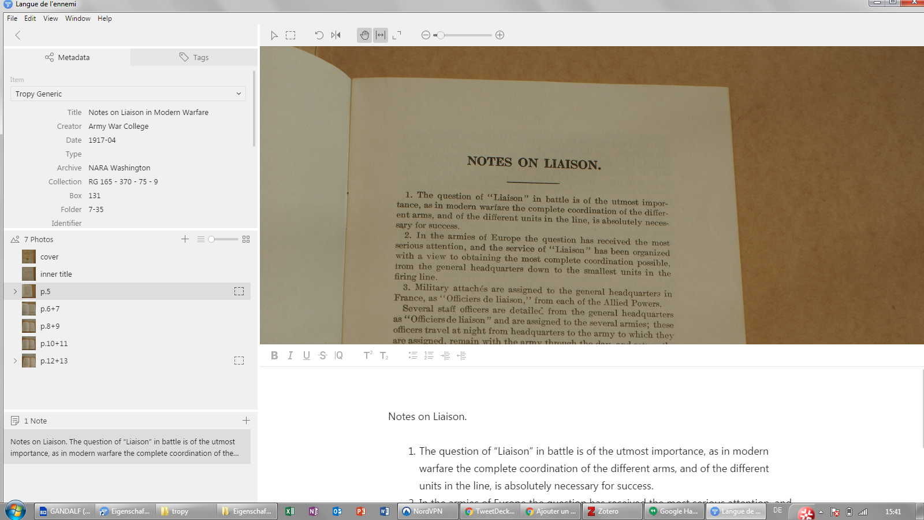Click the Folder value 7-35
This screenshot has height=520, width=924.
coord(96,209)
